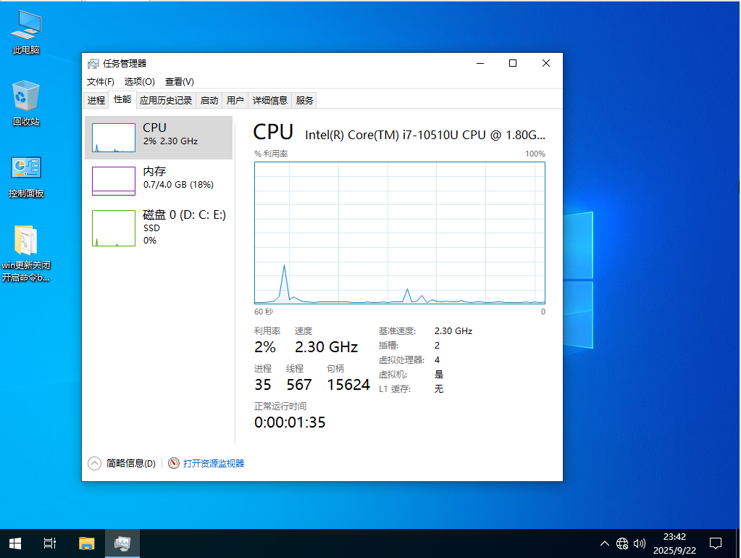Minimize the Task Manager window
Image resolution: width=741 pixels, height=558 pixels.
480,63
